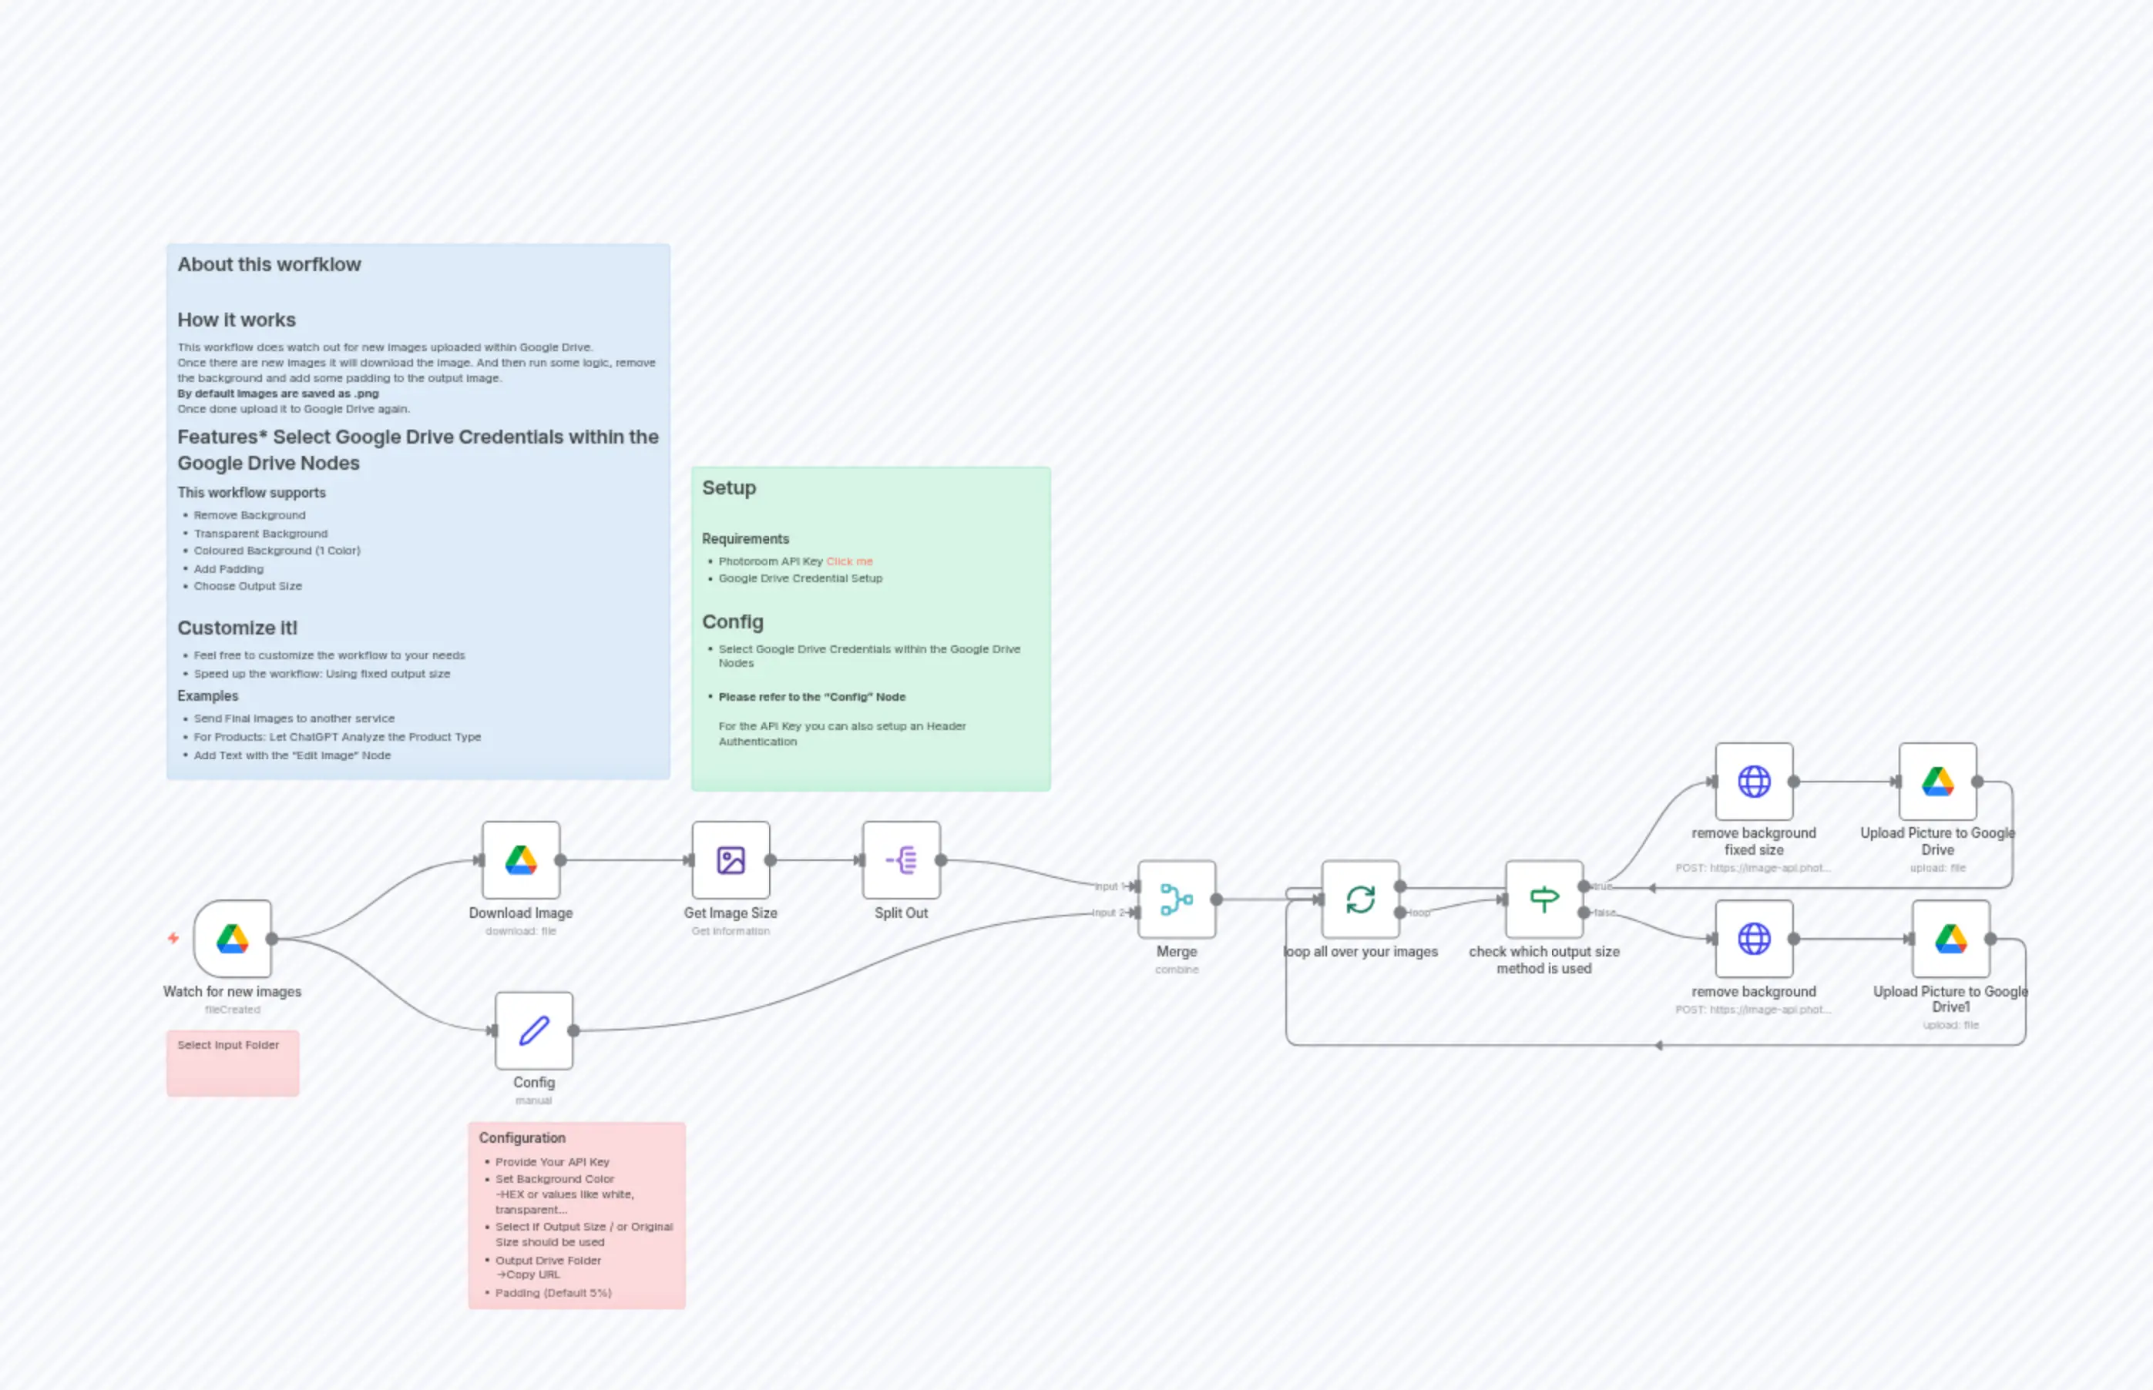
Task: Open the "remove background" HTTP request node
Action: pos(1753,939)
